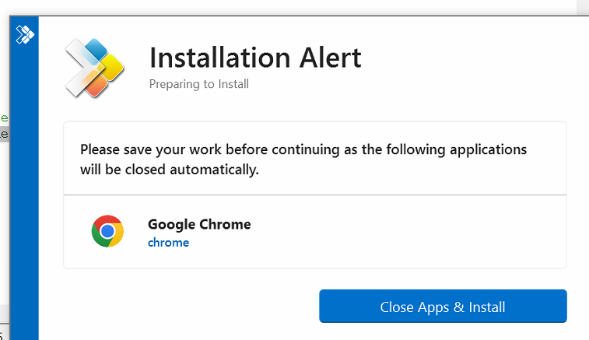
Task: Click the white chevron of the large logo
Action: click(79, 68)
